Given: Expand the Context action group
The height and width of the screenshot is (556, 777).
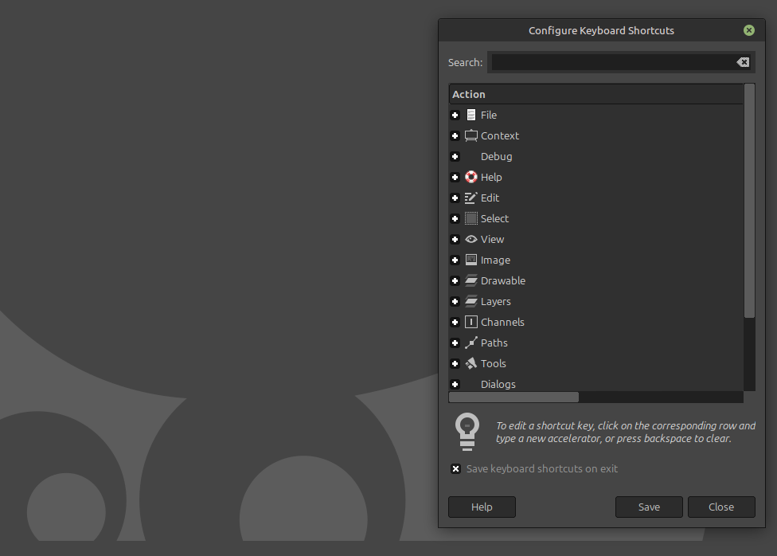Looking at the screenshot, I should pos(455,136).
